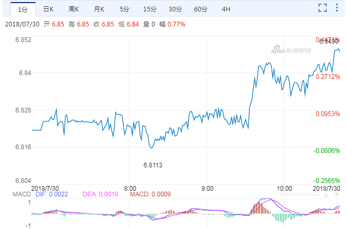Screen dimensions: 347x229
Task: Click the MACD: 0.0009 value
Action: (150, 194)
